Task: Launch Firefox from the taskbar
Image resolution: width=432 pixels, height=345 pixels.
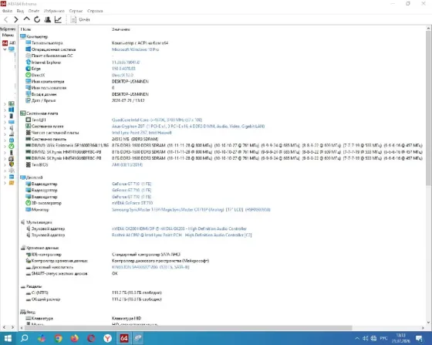Action: 74,338
